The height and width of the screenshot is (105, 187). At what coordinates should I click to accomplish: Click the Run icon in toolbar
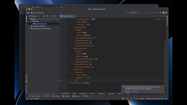[142, 13]
